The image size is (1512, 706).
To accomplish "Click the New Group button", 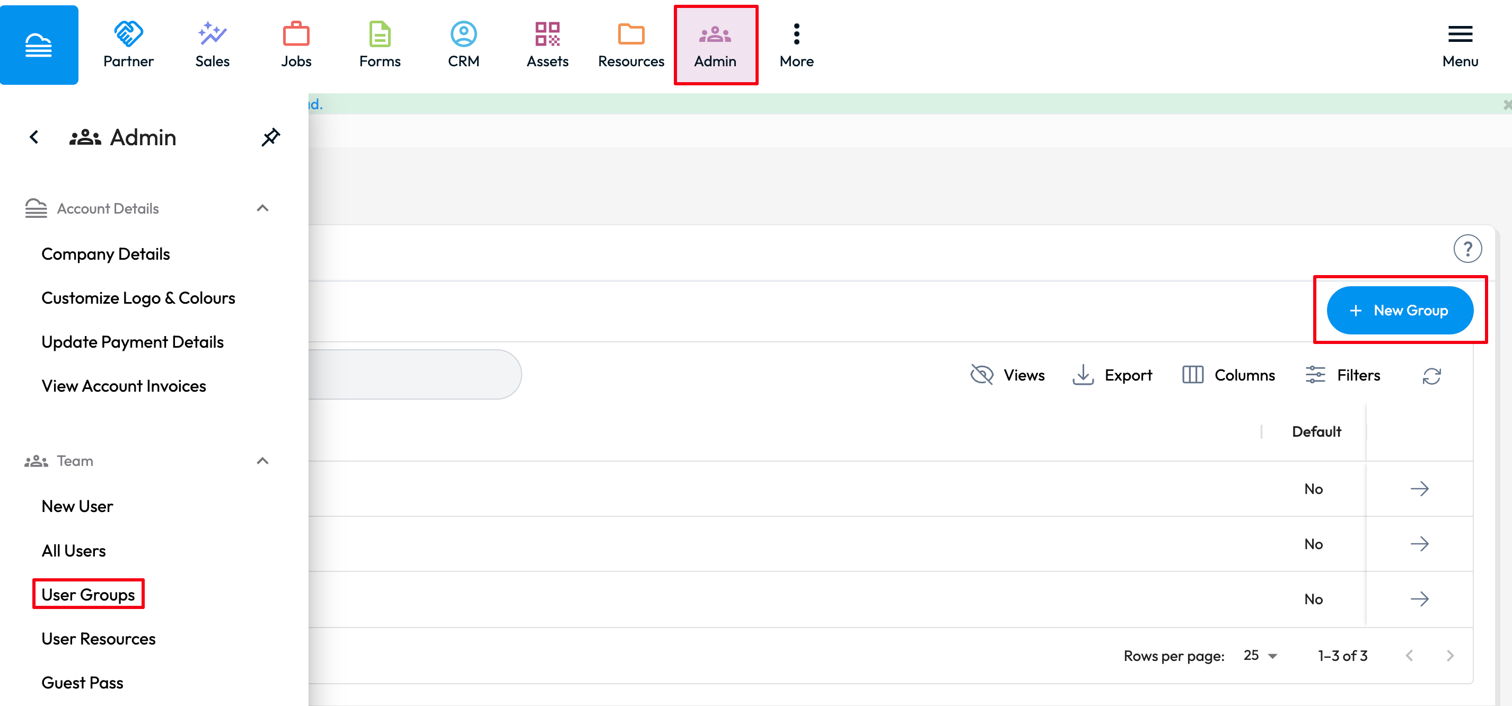I will [x=1399, y=311].
